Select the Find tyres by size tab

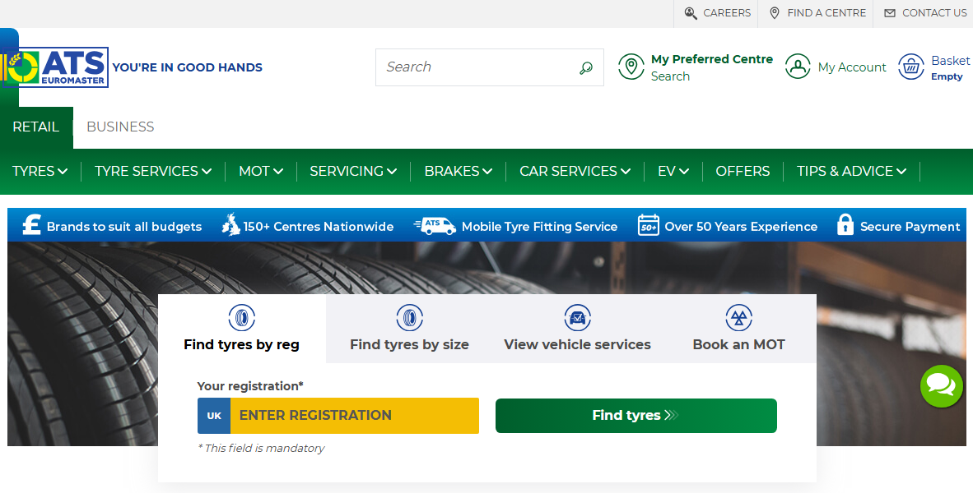[409, 329]
